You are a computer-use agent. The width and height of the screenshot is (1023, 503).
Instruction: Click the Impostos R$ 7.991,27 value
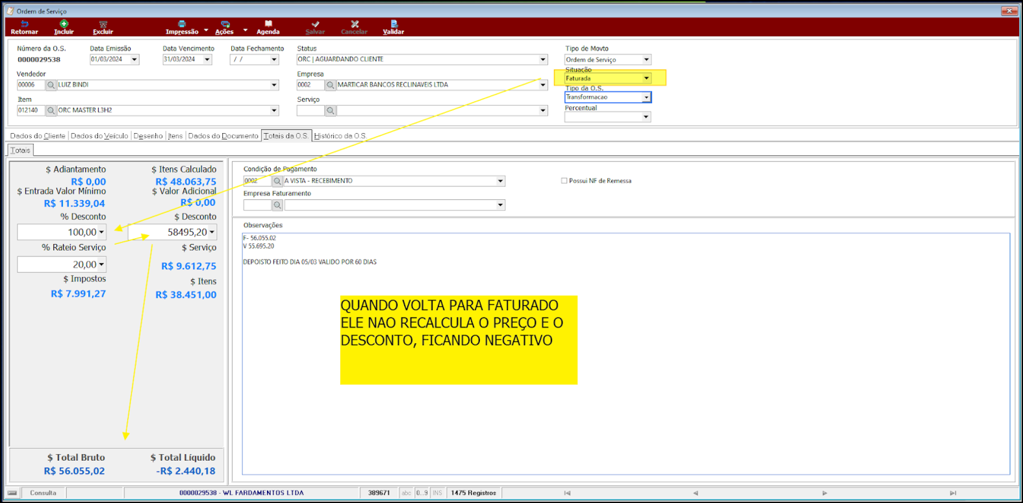[78, 294]
